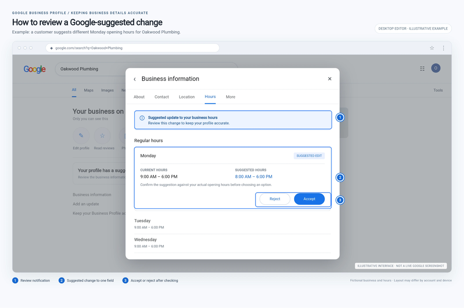Switch to Images search tab

point(107,90)
